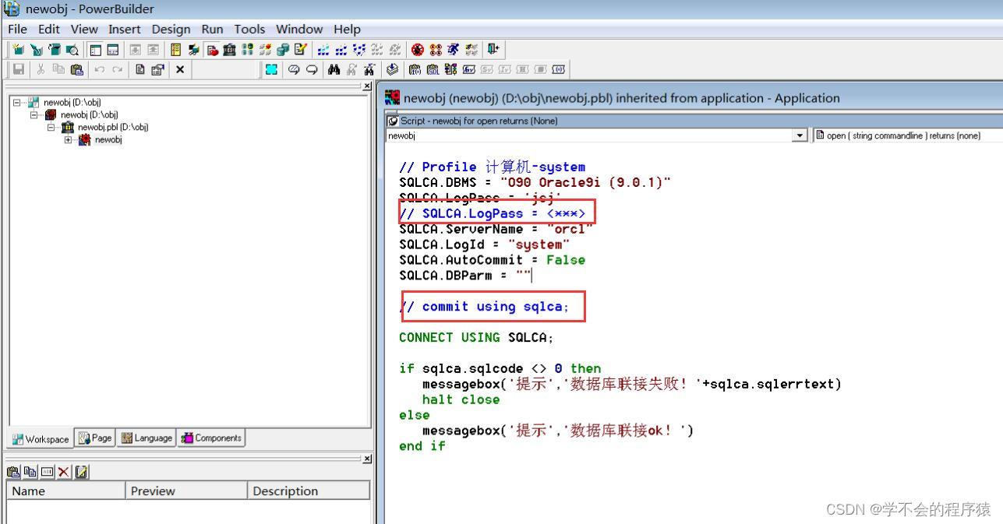
Task: Click the Run/Preview object magnifier icon
Action: (72, 50)
